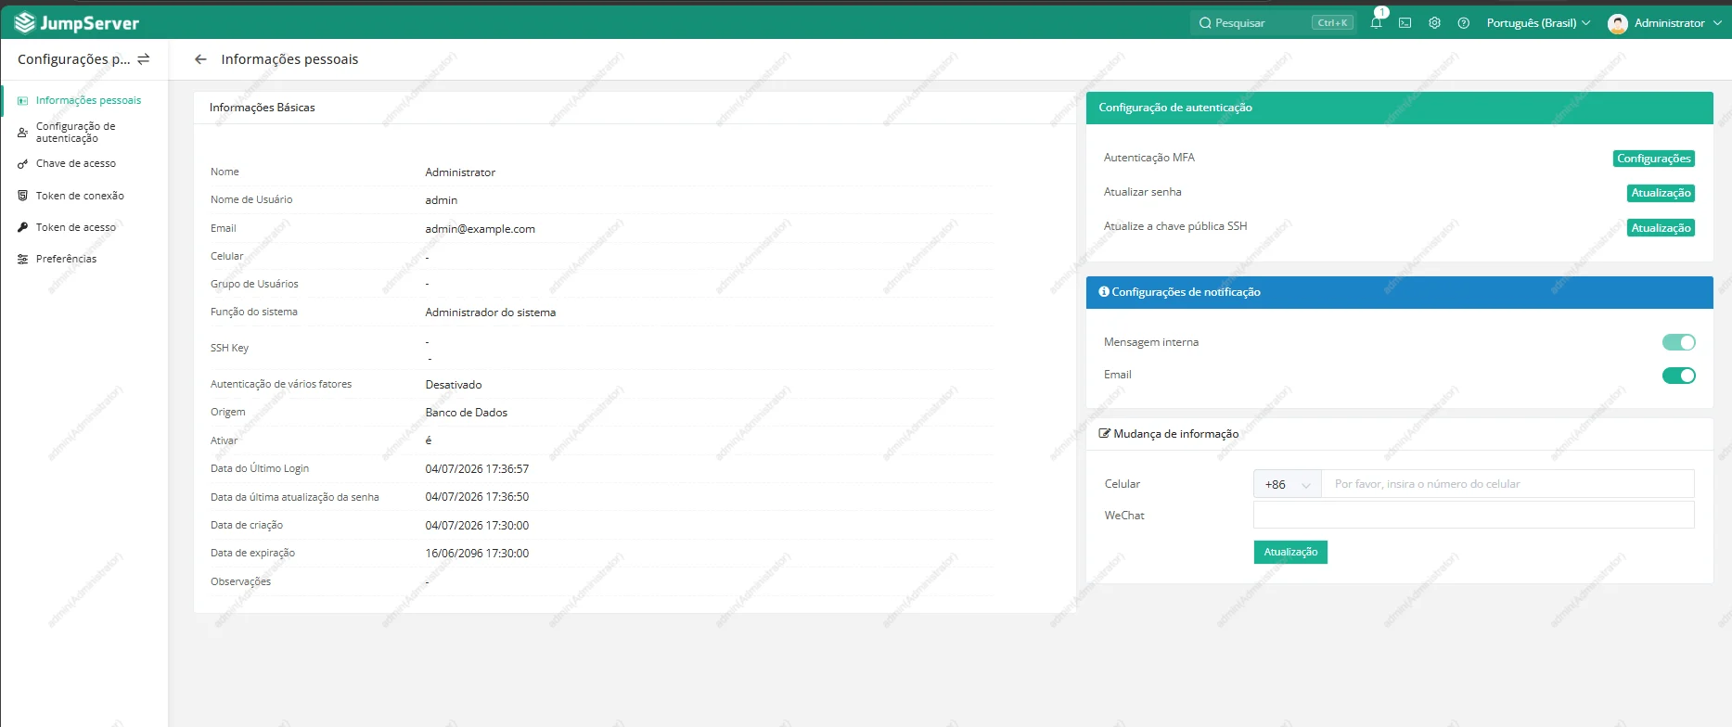Click the Token de acesso icon
The height and width of the screenshot is (727, 1732).
pos(22,227)
